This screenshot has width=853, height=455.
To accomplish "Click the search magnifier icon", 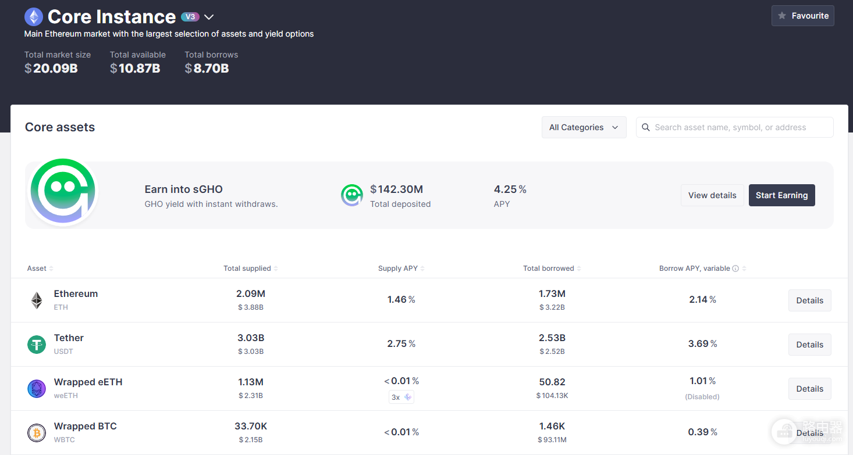I will click(645, 127).
